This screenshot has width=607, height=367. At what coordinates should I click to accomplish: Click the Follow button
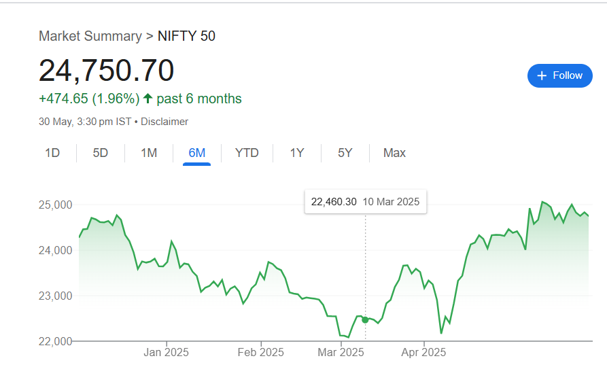[559, 75]
